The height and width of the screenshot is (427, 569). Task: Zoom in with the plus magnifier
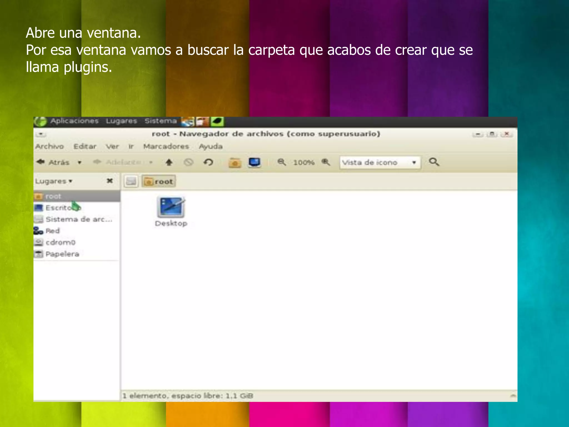[326, 162]
